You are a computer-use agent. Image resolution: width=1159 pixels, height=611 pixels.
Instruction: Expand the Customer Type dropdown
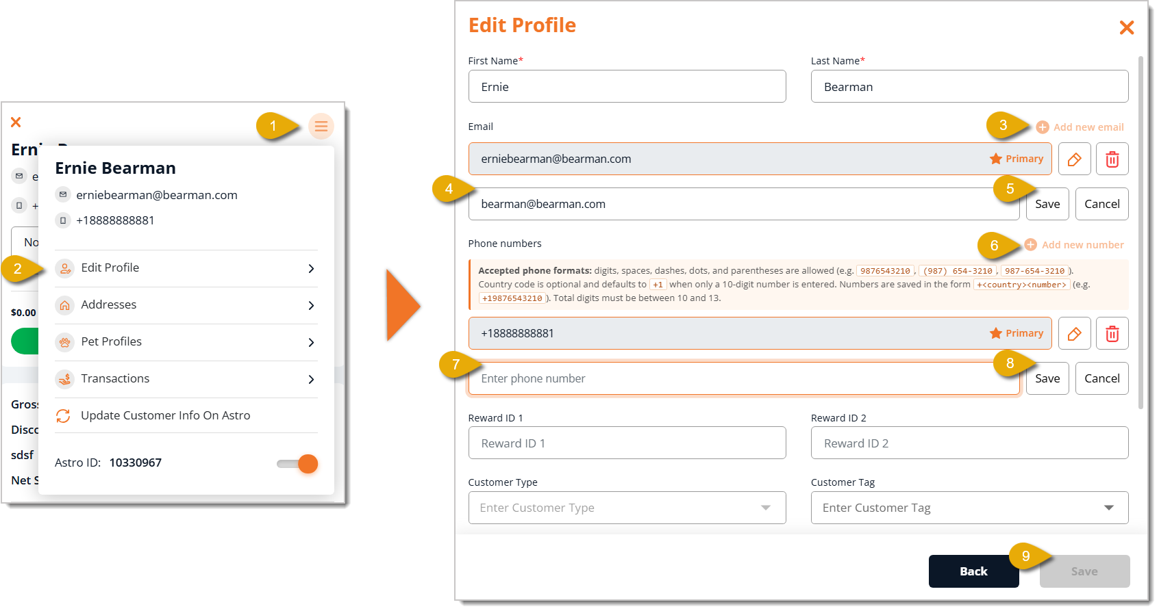[765, 508]
